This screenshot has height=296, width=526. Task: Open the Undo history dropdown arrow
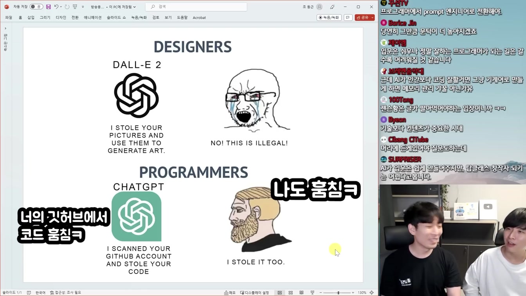pyautogui.click(x=61, y=7)
